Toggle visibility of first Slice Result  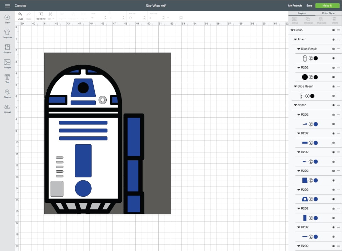pos(333,49)
